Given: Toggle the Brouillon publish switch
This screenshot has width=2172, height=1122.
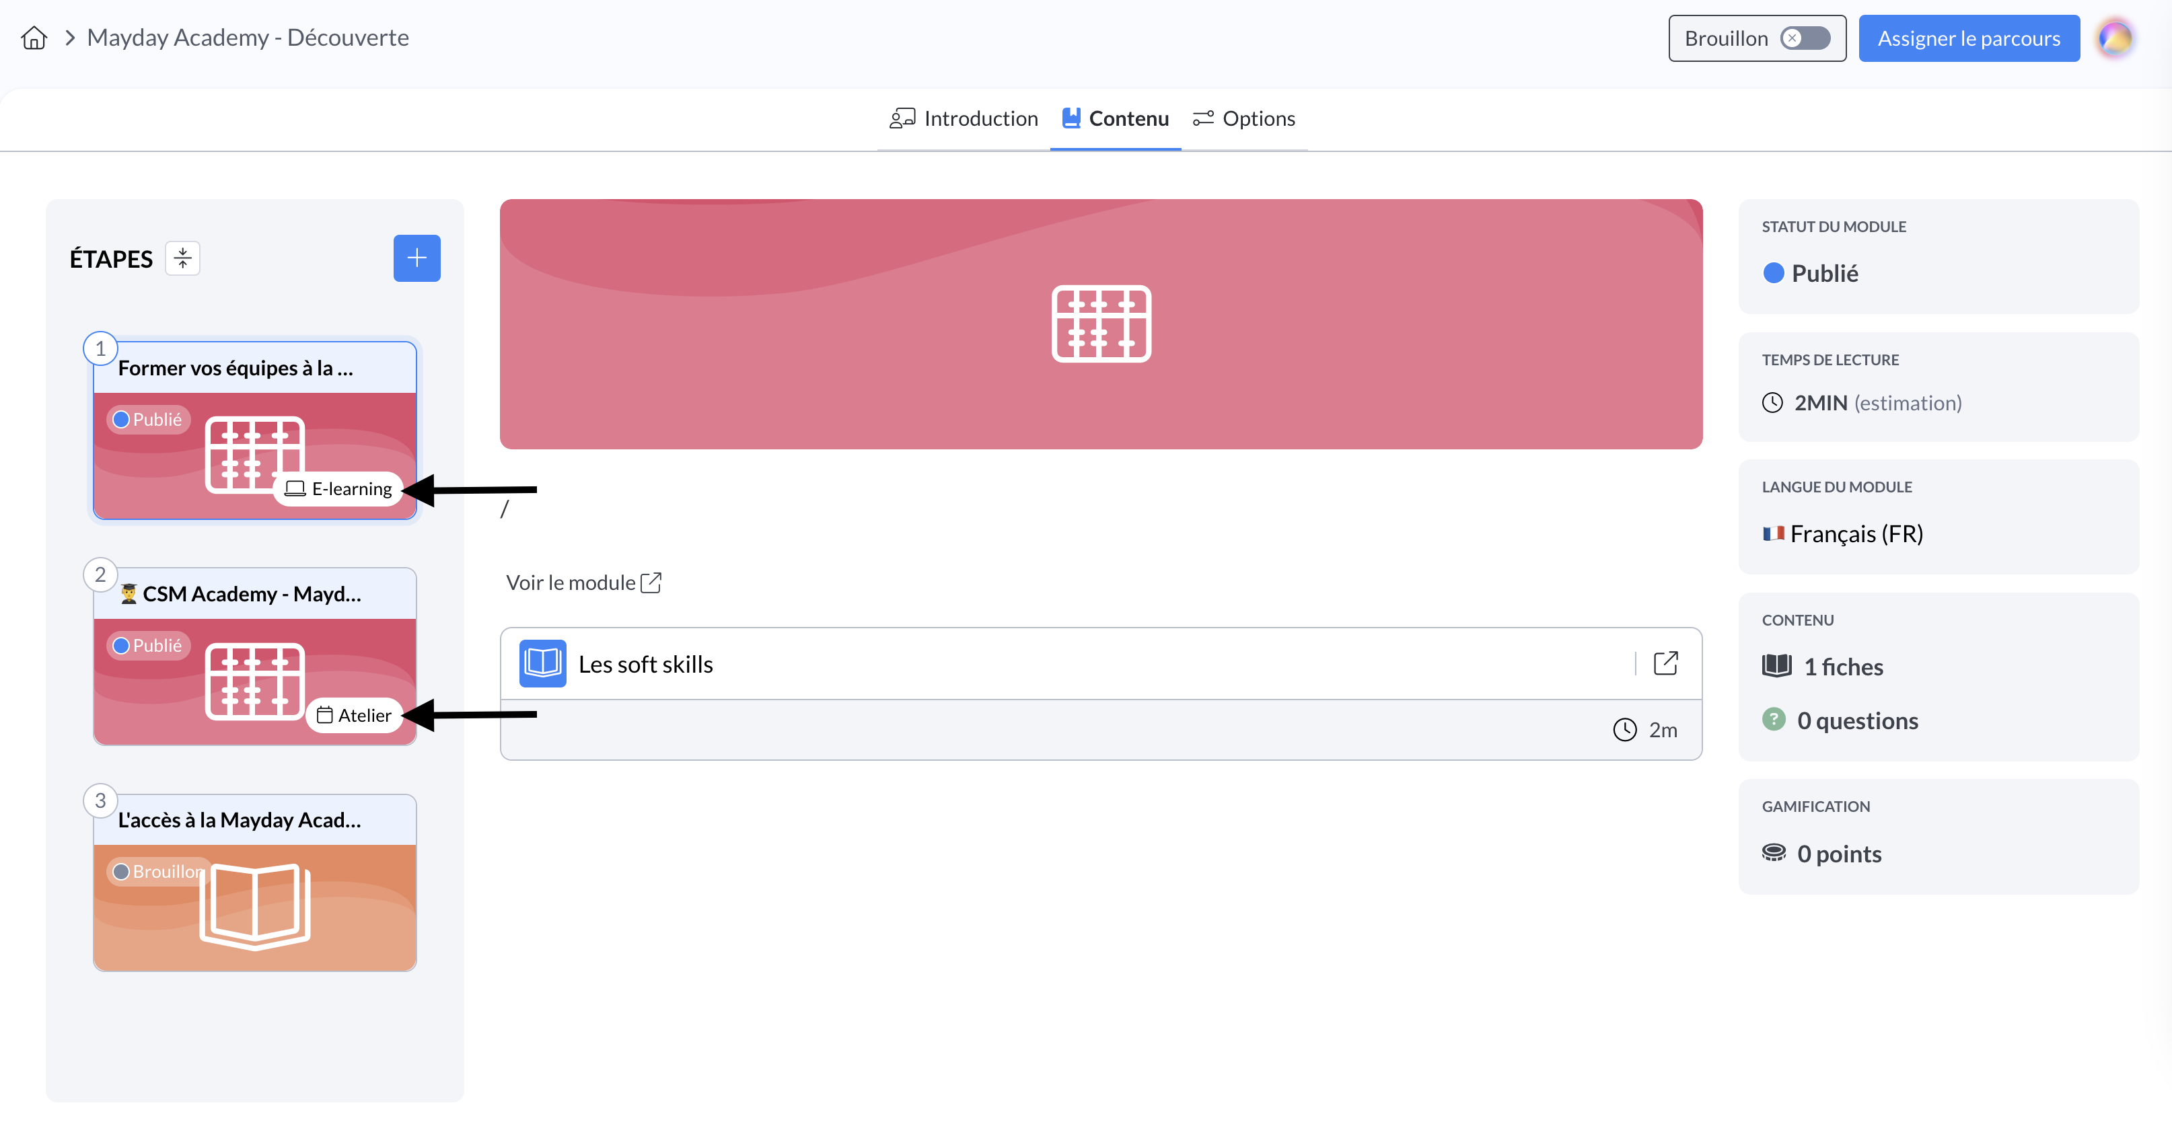Looking at the screenshot, I should (x=1805, y=38).
